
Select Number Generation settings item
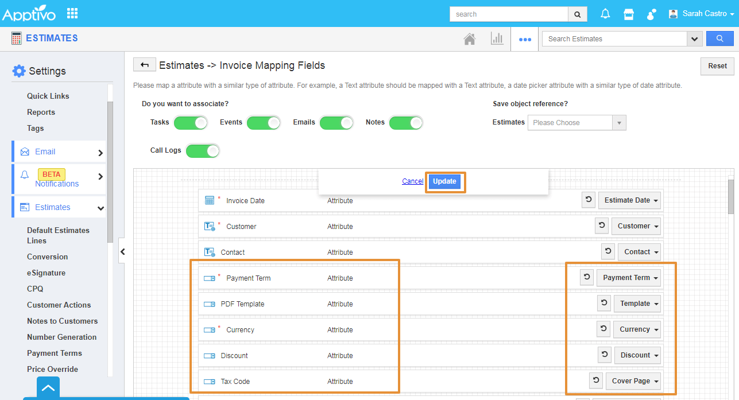coord(61,337)
